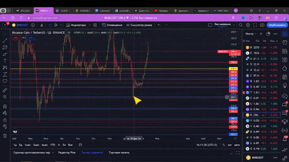
Task: Open the heart icons tool
Action: (5, 81)
